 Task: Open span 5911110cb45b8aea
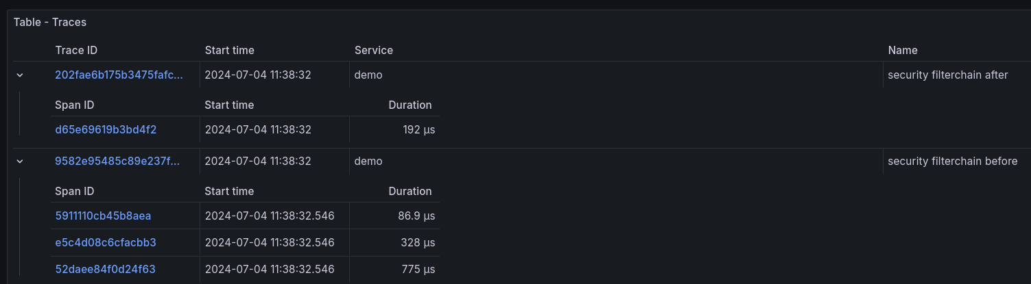(103, 216)
